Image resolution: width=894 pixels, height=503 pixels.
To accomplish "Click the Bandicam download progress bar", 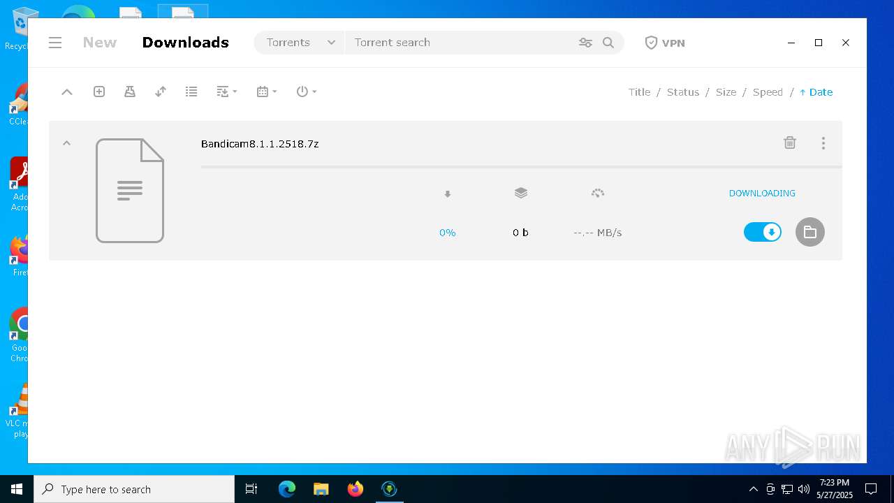I will click(521, 167).
